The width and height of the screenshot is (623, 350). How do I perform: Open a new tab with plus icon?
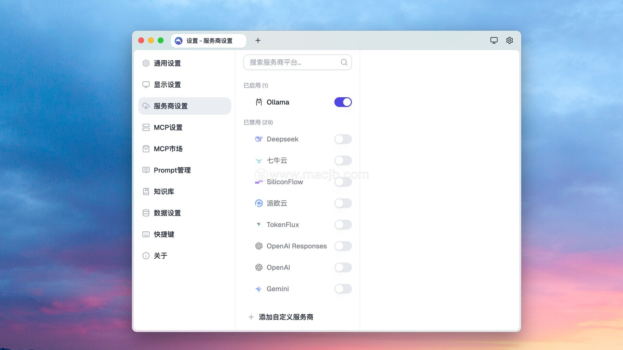[x=258, y=41]
